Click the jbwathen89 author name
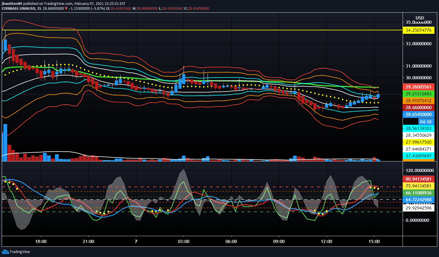Image resolution: width=439 pixels, height=257 pixels. click(x=11, y=4)
